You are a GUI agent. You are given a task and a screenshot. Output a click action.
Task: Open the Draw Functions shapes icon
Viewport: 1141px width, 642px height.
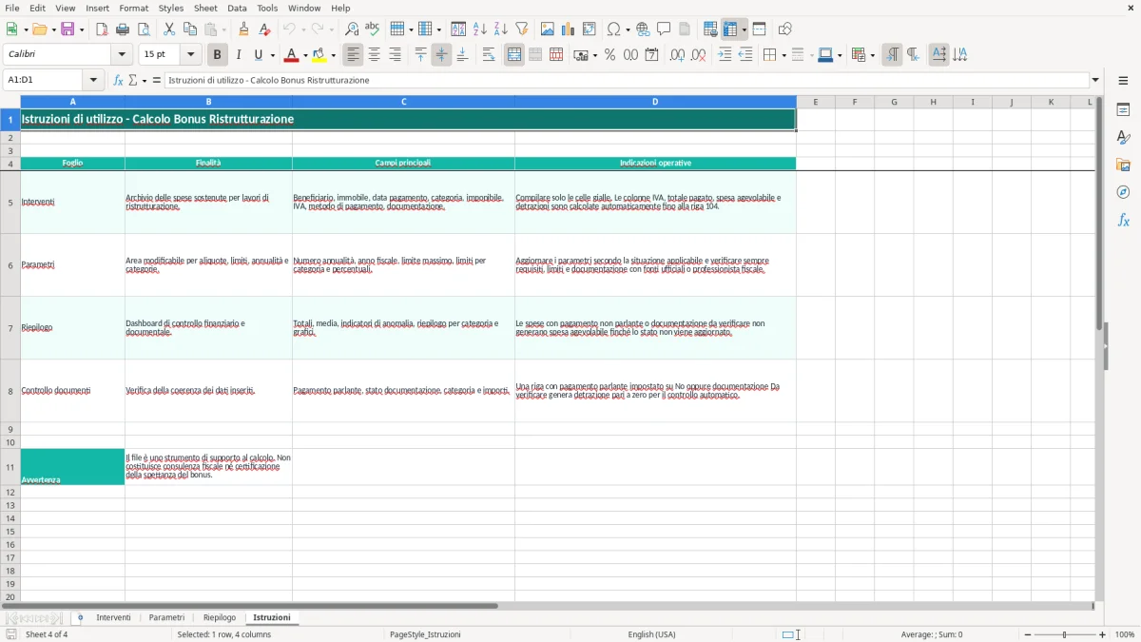[785, 29]
